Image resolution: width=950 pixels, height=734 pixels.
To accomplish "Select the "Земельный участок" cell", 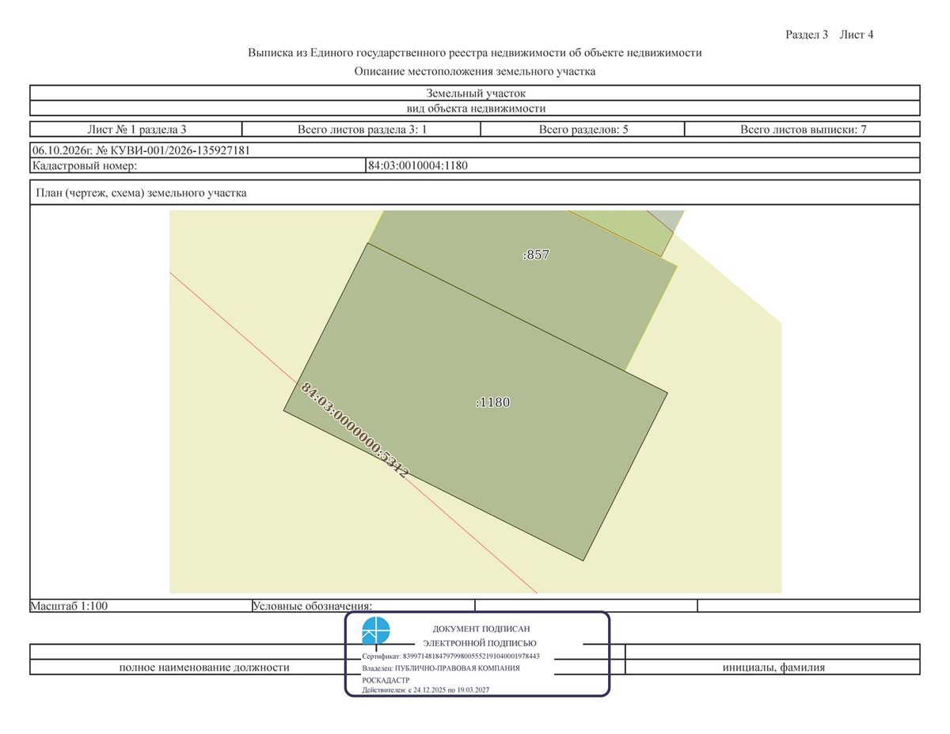I will coord(475,93).
